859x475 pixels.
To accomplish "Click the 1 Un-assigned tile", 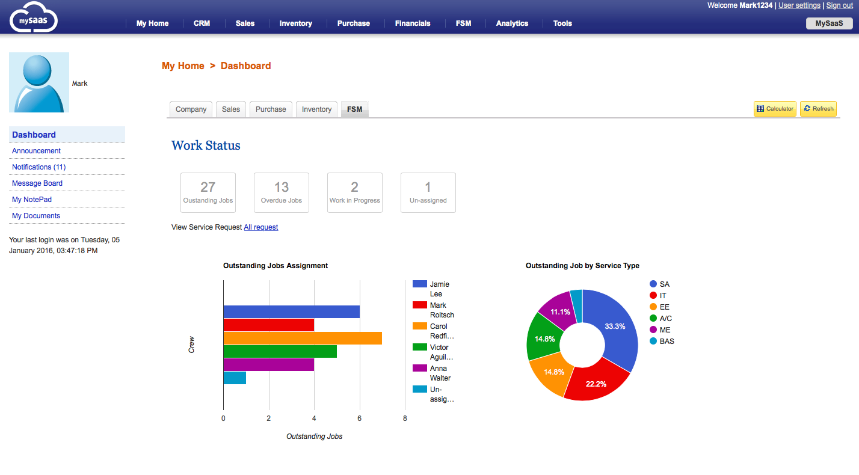I will [428, 192].
